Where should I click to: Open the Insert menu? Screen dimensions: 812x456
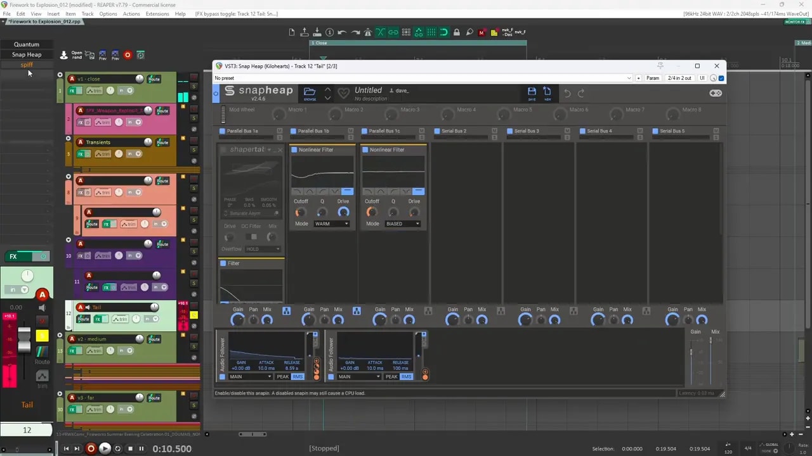coord(53,13)
